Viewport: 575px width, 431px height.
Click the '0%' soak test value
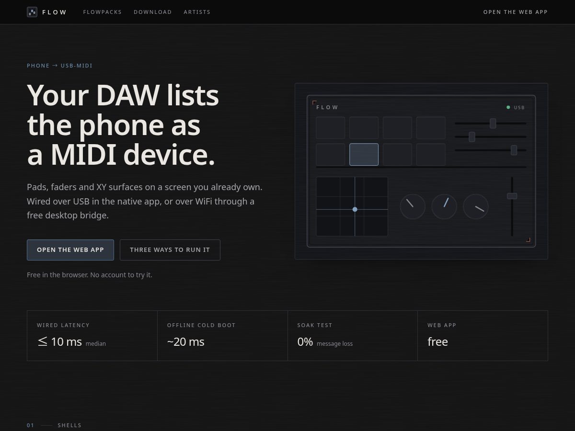305,341
